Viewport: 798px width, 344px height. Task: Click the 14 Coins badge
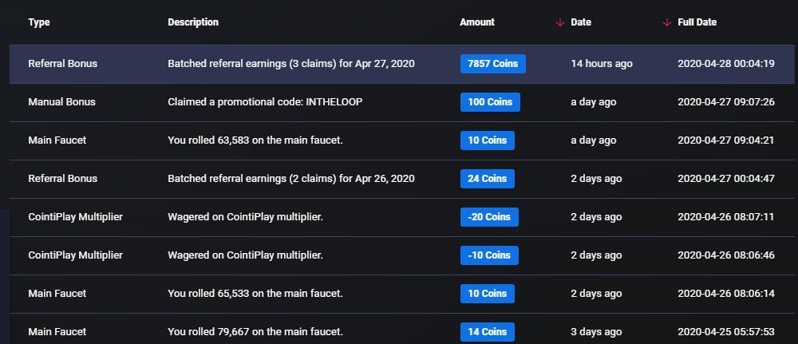click(487, 332)
